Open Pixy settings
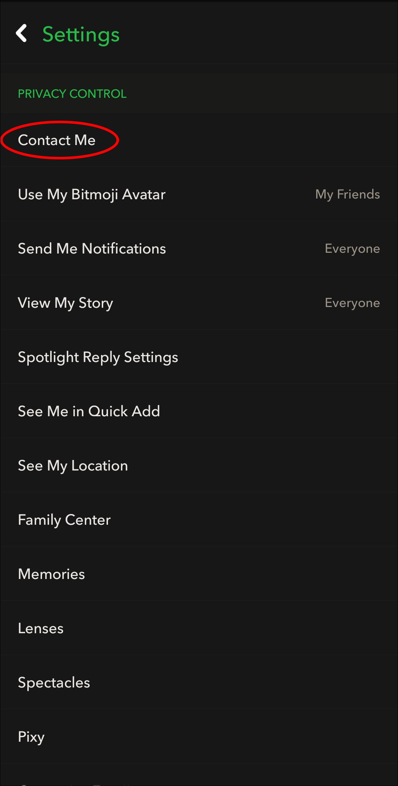 [x=31, y=737]
